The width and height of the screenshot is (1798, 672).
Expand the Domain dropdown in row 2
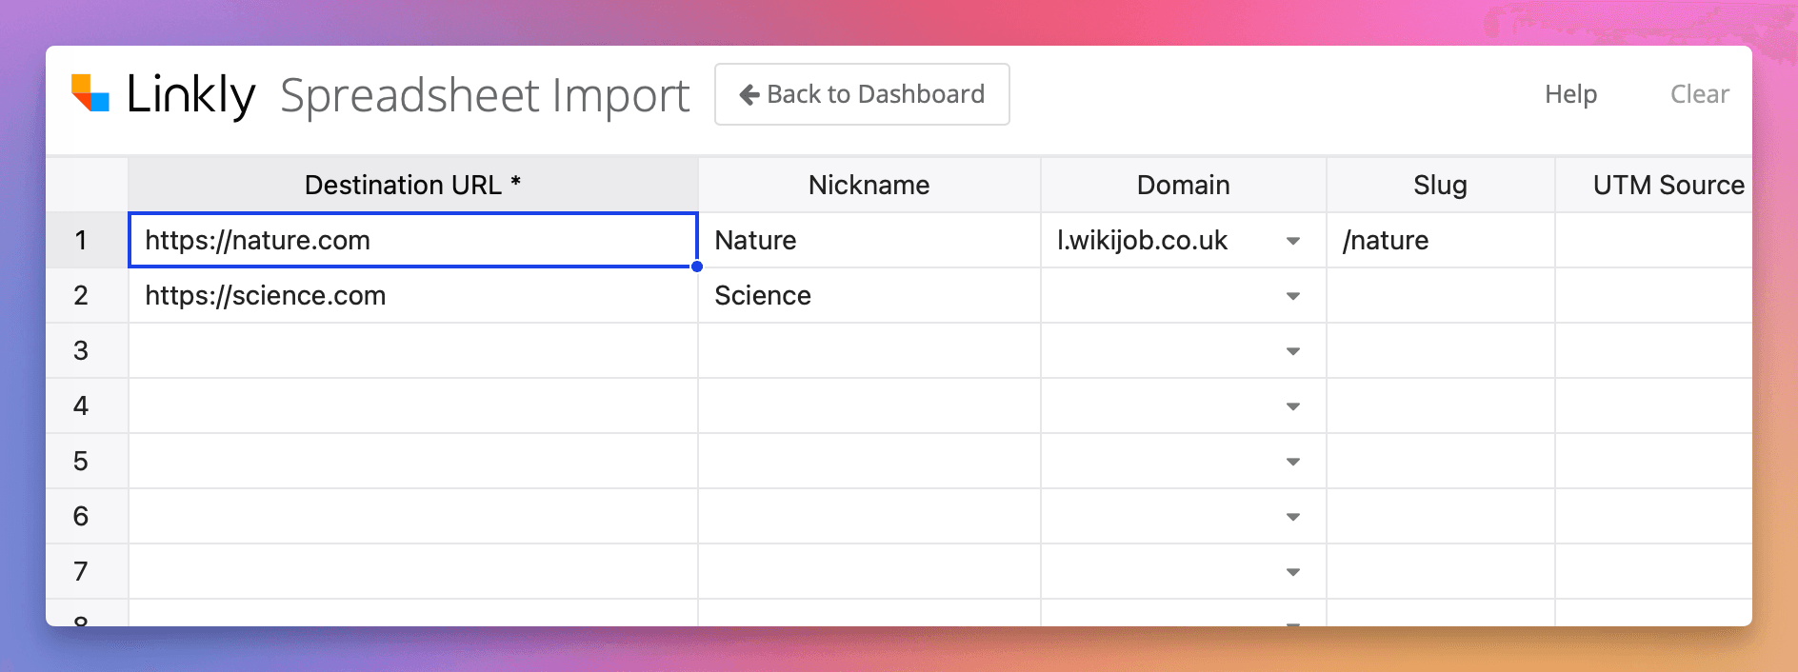coord(1293,296)
